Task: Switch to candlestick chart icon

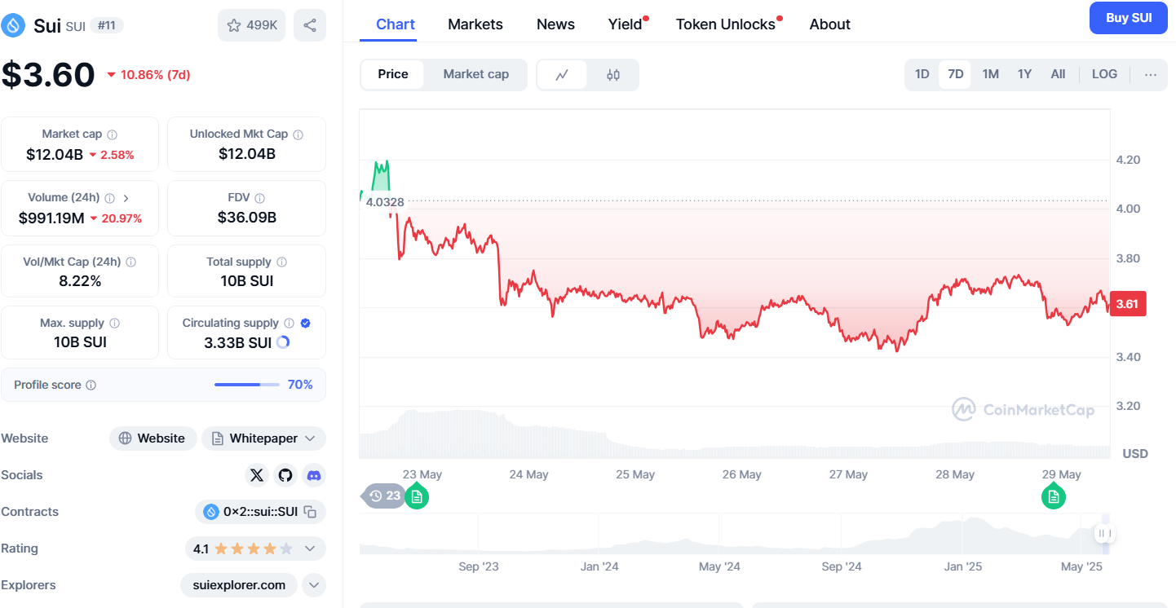Action: pos(613,75)
